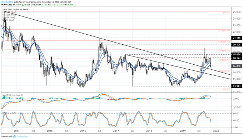243x139 pixels.
Task: Click the 2014 label on time axis
Action: [x=16, y=131]
